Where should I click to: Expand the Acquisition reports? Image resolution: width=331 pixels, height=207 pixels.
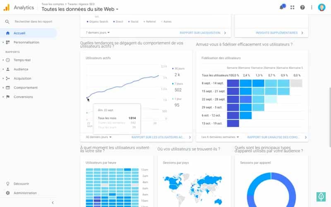tap(3, 78)
